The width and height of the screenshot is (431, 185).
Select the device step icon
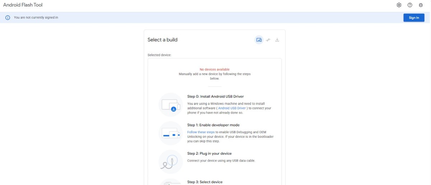click(259, 40)
